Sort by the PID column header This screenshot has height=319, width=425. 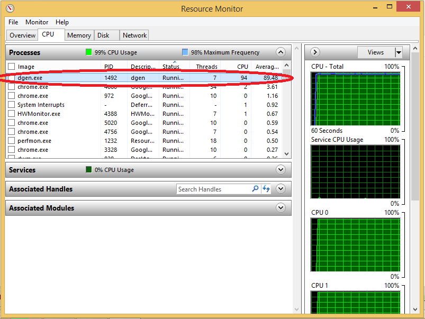(108, 67)
